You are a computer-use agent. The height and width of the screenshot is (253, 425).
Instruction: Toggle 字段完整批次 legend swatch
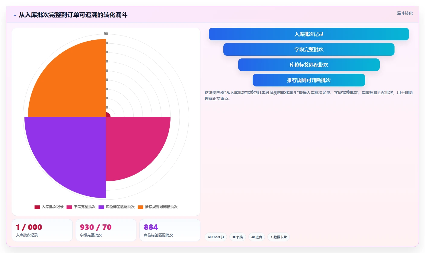tap(69, 207)
